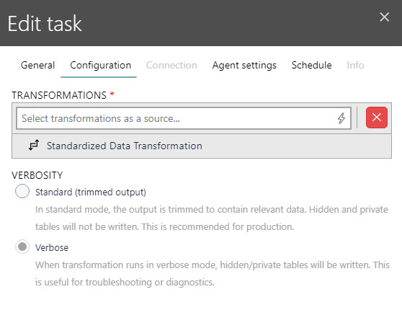Click the Standard (trimmed output) label
402x310 pixels.
[x=91, y=192]
